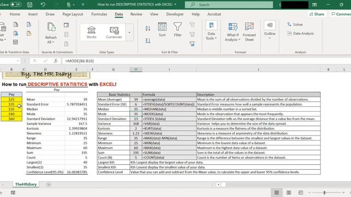
Task: Open the Help tab
Action: coord(196,14)
